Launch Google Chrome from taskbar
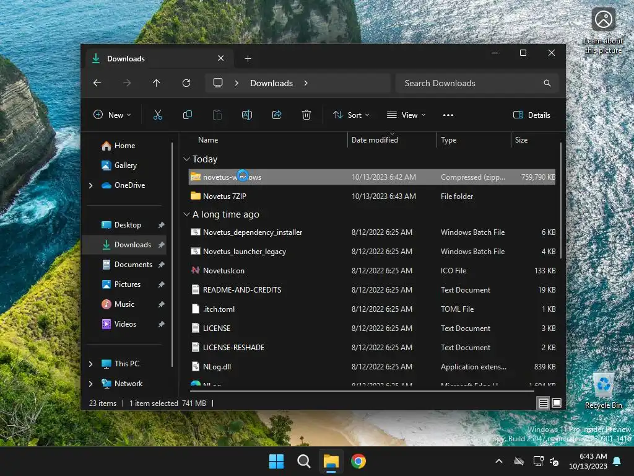This screenshot has height=476, width=634. click(358, 461)
